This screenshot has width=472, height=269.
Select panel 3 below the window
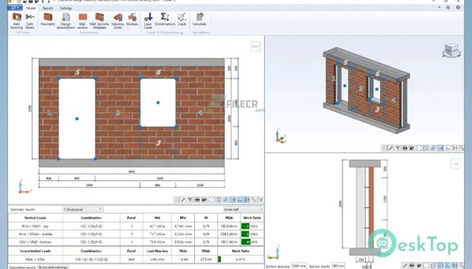158,143
